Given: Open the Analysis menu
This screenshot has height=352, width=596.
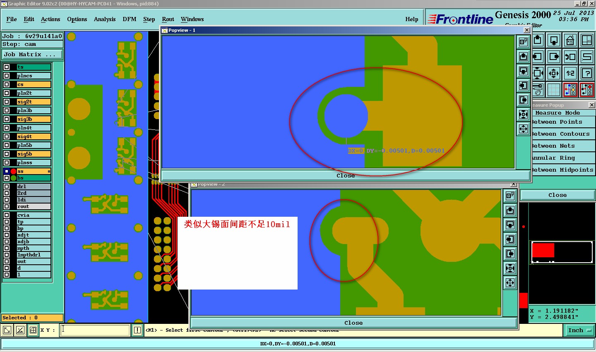Looking at the screenshot, I should click(105, 19).
